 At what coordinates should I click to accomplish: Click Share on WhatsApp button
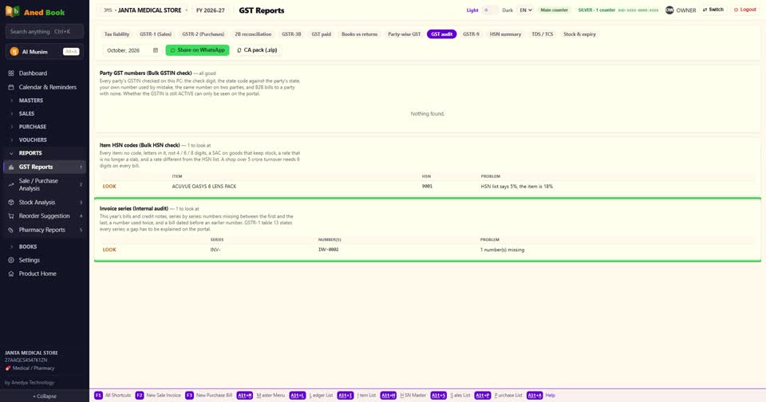click(197, 50)
